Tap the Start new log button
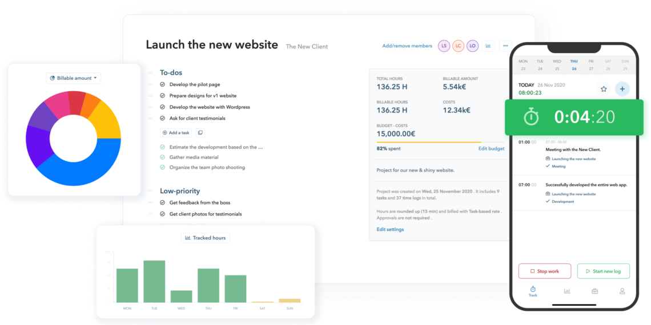 tap(603, 271)
